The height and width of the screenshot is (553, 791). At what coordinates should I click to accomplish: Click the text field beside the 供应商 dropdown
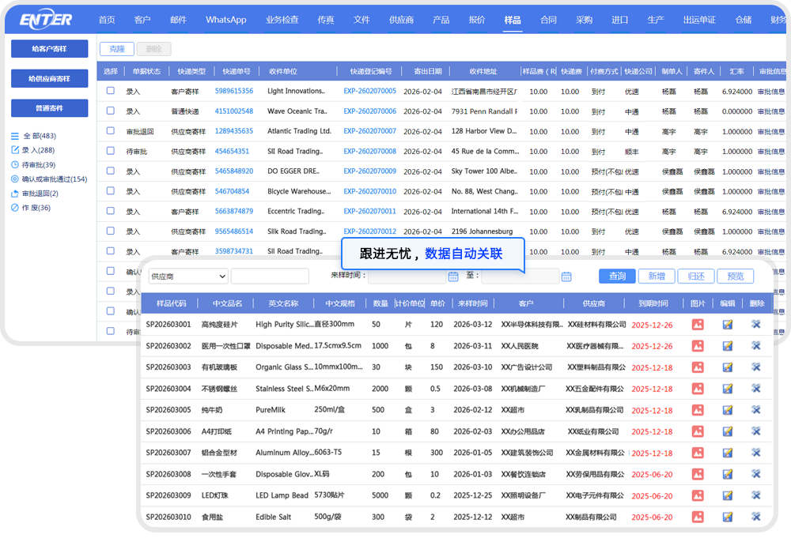[x=270, y=276]
